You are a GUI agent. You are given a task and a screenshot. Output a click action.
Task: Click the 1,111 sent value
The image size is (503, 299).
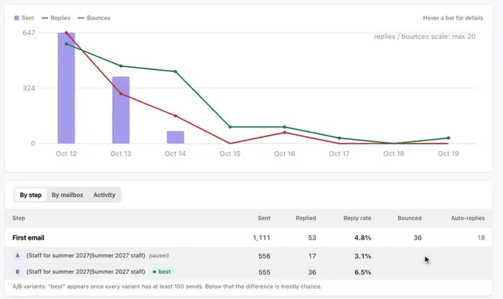[x=261, y=238]
